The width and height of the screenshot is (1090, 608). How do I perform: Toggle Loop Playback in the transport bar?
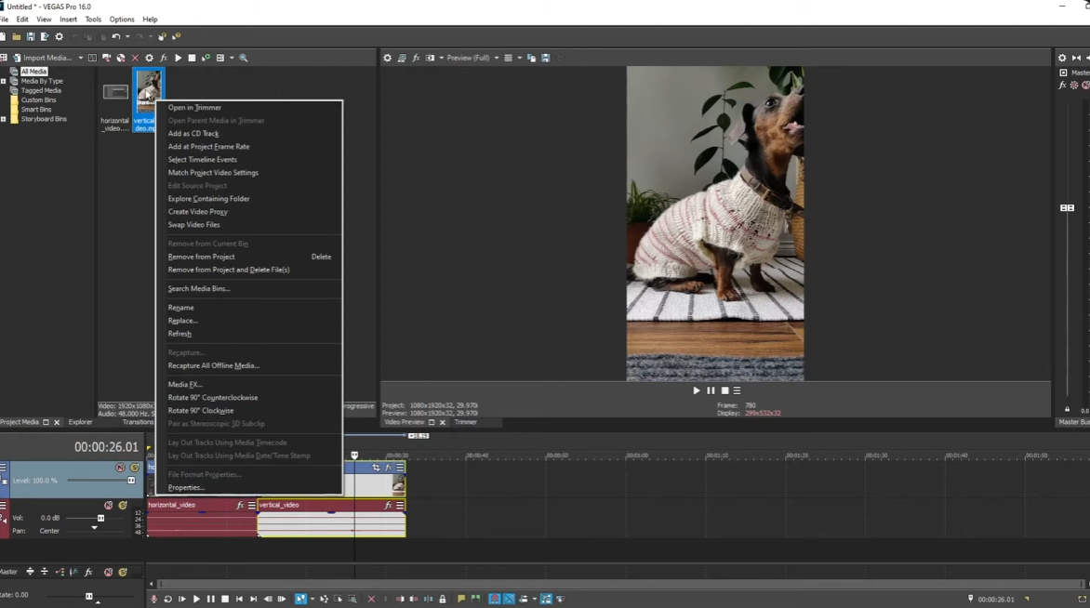coord(167,599)
